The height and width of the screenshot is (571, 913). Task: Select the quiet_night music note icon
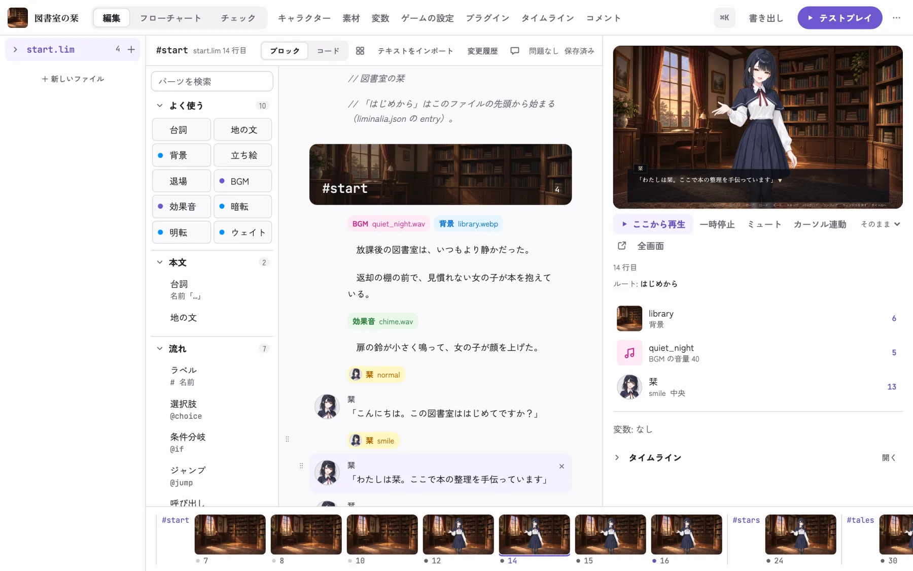pos(629,353)
